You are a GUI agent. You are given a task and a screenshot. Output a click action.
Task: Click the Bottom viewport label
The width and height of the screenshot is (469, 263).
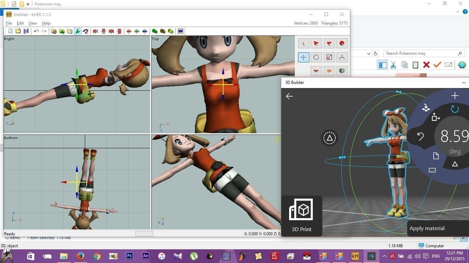(11, 138)
